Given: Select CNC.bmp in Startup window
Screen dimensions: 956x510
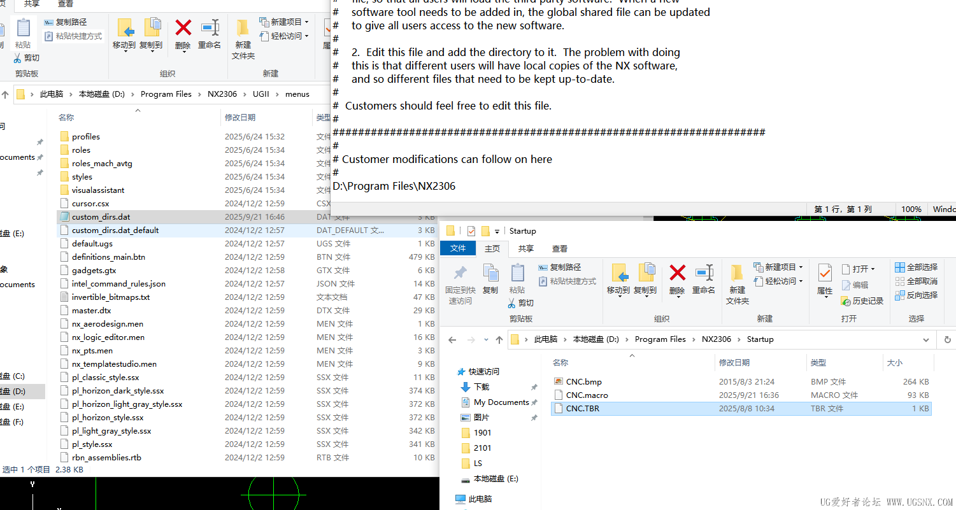Looking at the screenshot, I should pos(741,382).
